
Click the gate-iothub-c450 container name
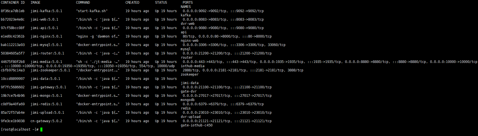197,125
